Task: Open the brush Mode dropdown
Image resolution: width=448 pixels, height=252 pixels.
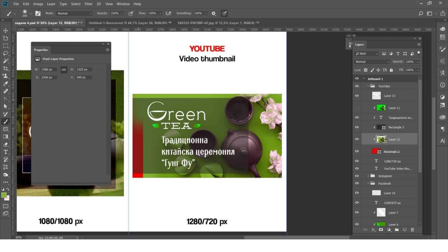Action: point(74,14)
